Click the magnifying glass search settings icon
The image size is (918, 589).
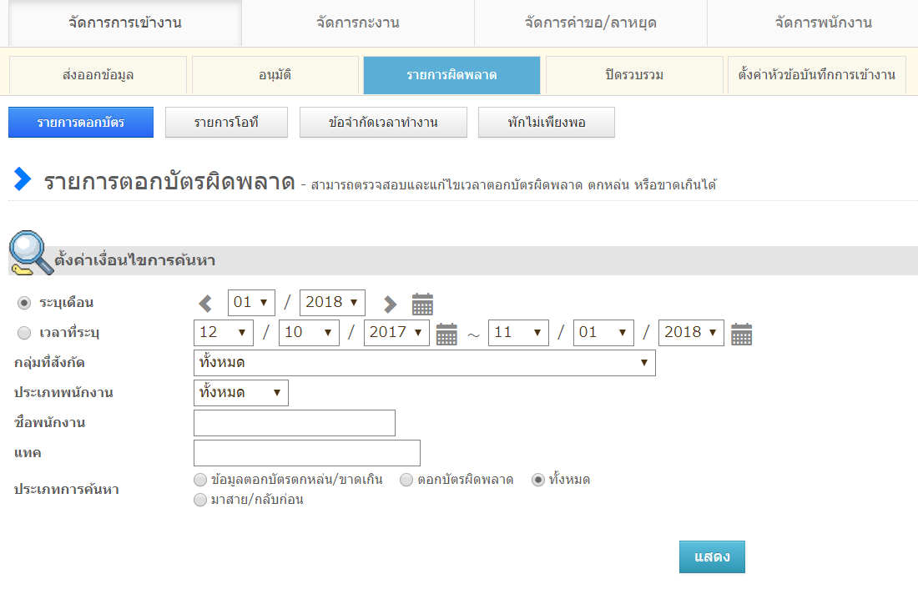tap(31, 253)
